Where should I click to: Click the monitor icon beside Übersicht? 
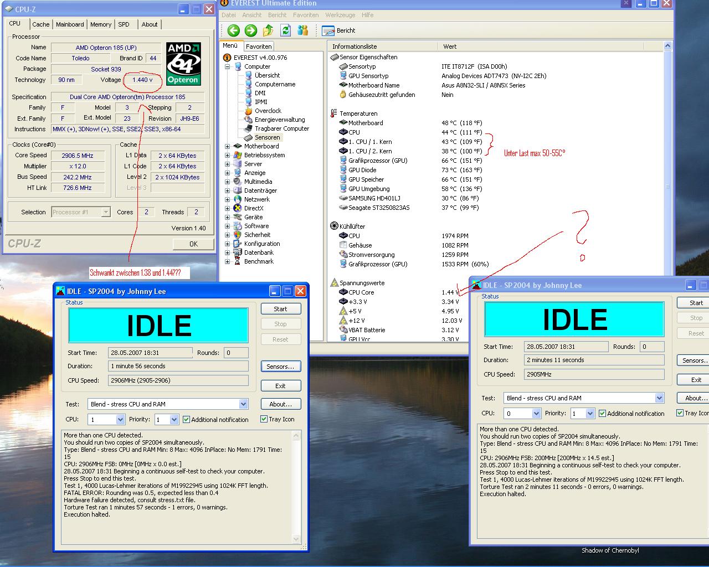(249, 75)
